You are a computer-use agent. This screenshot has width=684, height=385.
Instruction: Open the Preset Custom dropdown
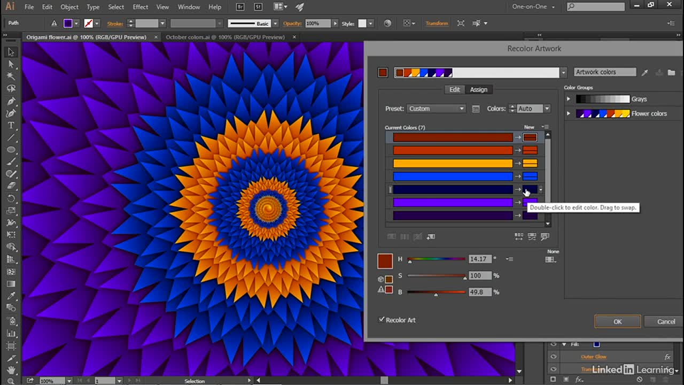(x=436, y=109)
